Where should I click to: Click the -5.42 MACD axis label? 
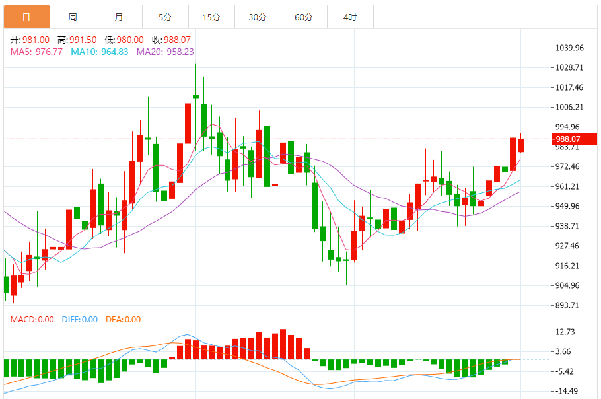click(x=565, y=371)
